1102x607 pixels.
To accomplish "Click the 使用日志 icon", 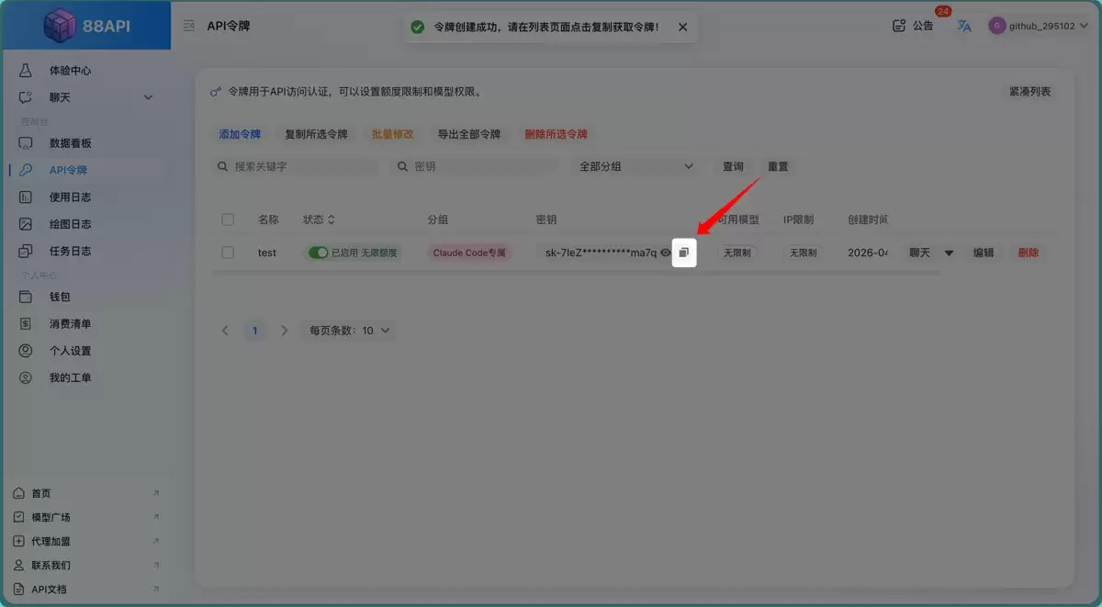I will (26, 197).
